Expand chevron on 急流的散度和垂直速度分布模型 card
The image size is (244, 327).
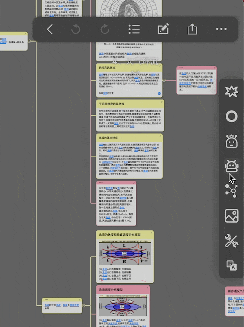[151, 233]
